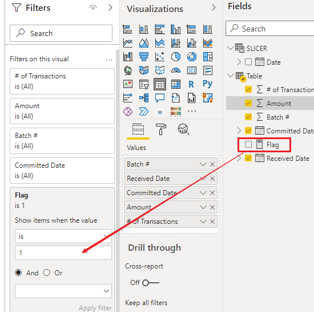Select the Ribbon chart visual

coord(208,43)
